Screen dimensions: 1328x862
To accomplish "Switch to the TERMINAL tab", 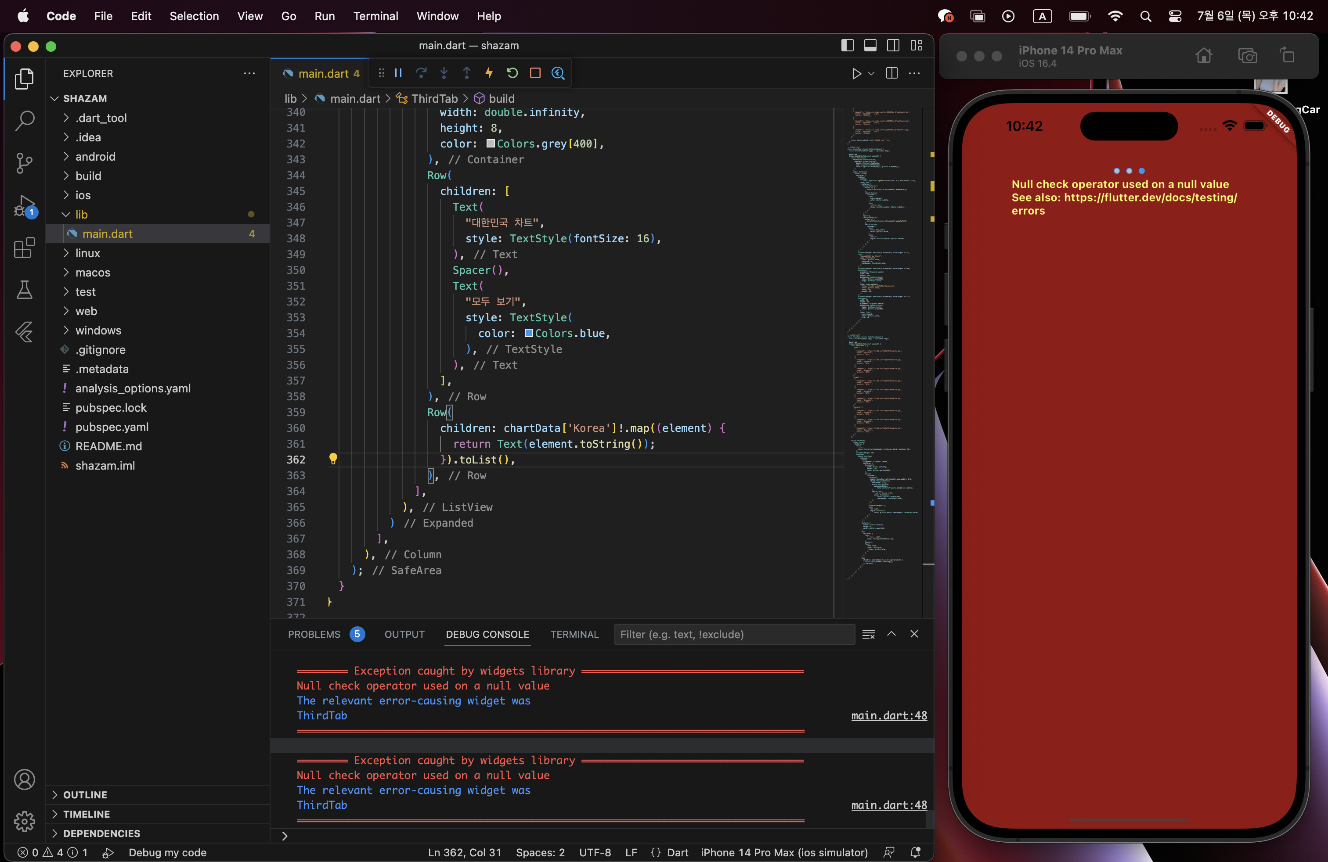I will pos(575,635).
